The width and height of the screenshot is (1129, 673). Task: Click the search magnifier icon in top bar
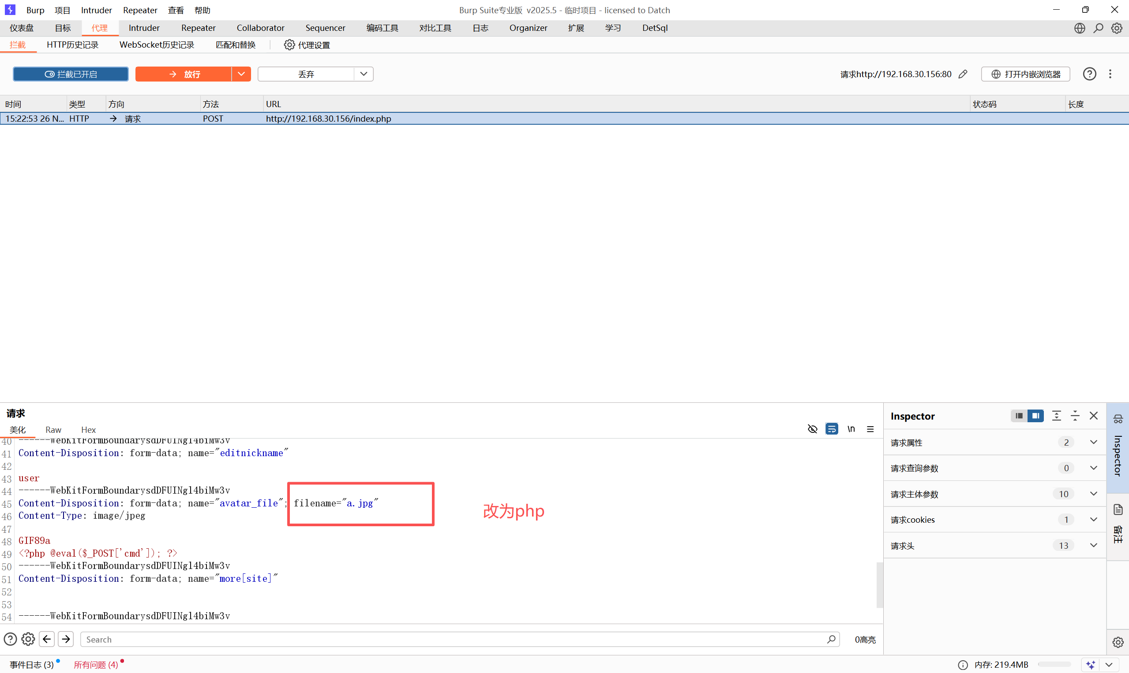pyautogui.click(x=1098, y=28)
